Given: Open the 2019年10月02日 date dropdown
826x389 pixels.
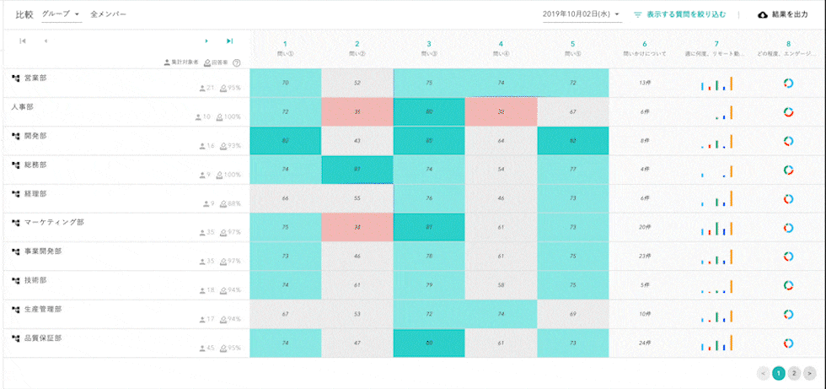Looking at the screenshot, I should point(582,14).
